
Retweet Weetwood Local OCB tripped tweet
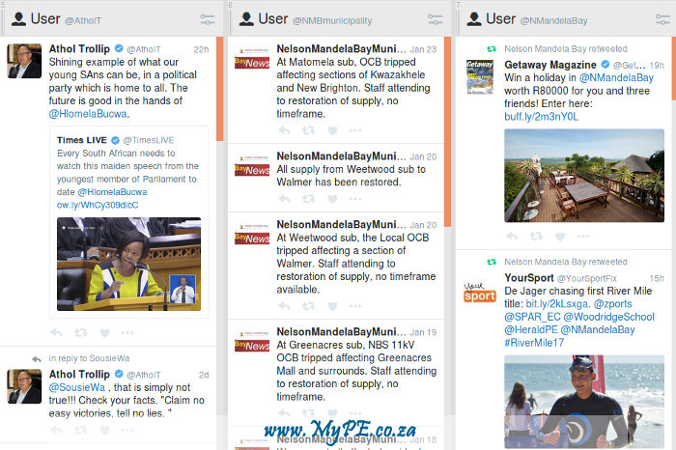click(x=308, y=306)
